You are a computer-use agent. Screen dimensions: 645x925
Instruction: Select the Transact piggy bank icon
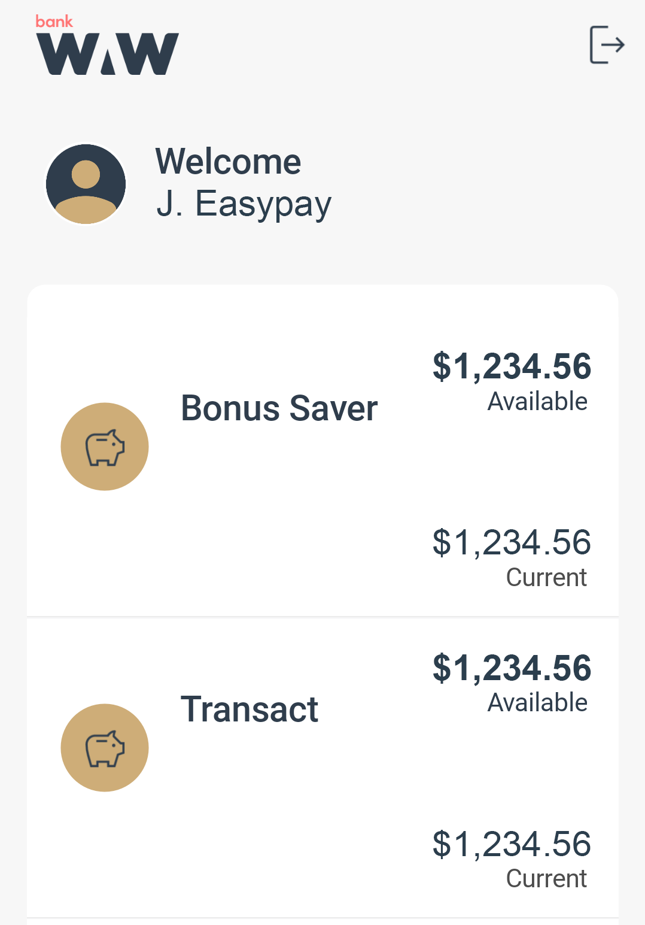[x=105, y=748]
